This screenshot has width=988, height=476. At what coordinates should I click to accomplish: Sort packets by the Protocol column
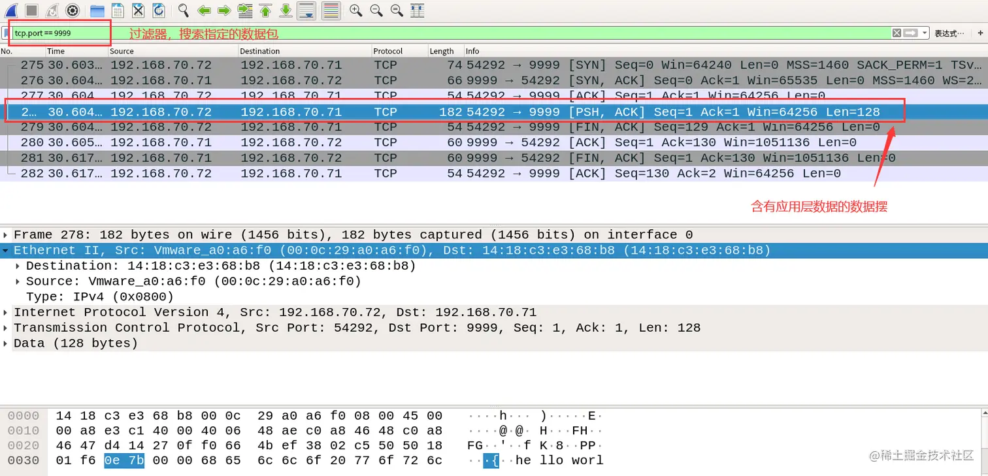click(x=399, y=51)
